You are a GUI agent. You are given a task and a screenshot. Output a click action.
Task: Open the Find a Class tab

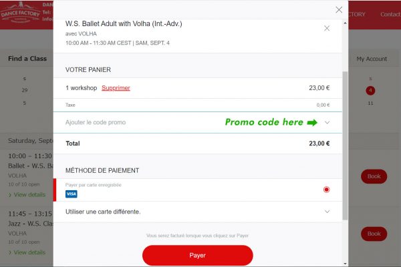(27, 59)
